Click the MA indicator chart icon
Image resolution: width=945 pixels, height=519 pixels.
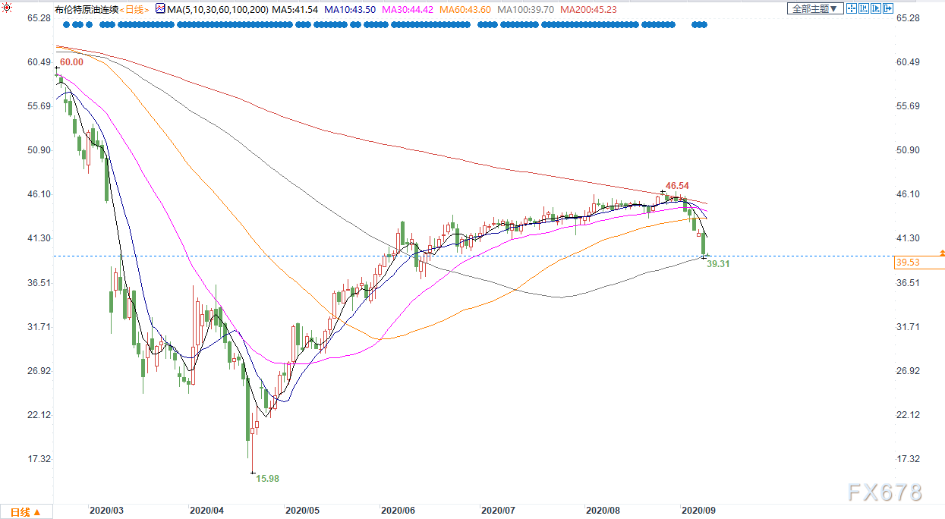coord(159,9)
